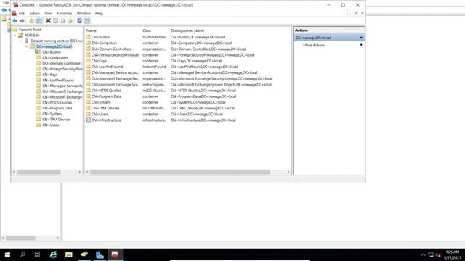This screenshot has width=465, height=261.
Task: Select CN=LostAndFound in the console tree
Action: [58, 80]
